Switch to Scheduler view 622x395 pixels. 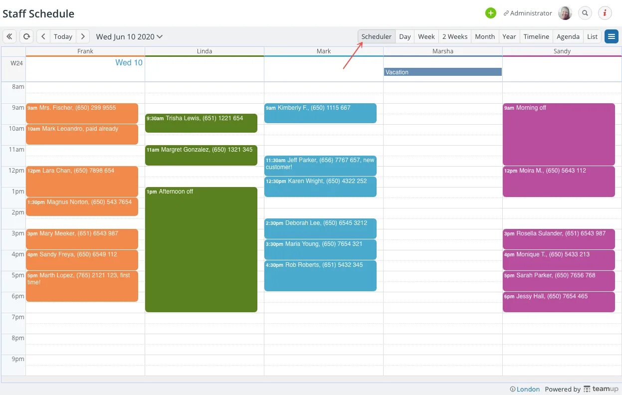(377, 36)
